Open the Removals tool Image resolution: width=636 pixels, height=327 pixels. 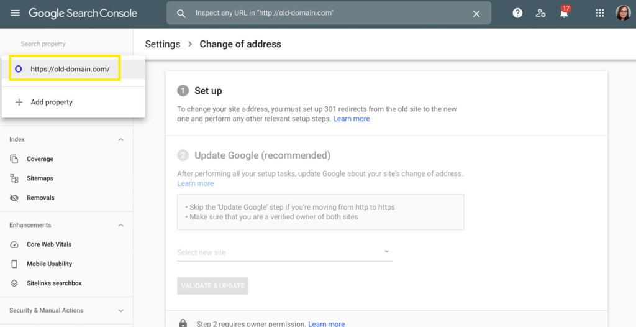tap(40, 198)
